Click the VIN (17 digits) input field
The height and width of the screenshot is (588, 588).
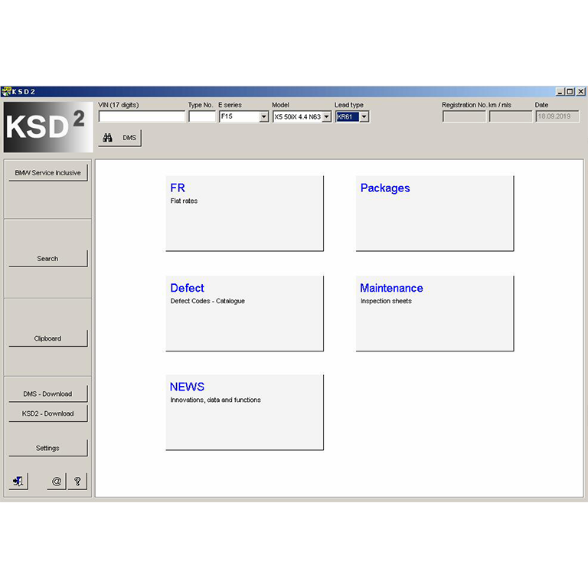point(142,116)
